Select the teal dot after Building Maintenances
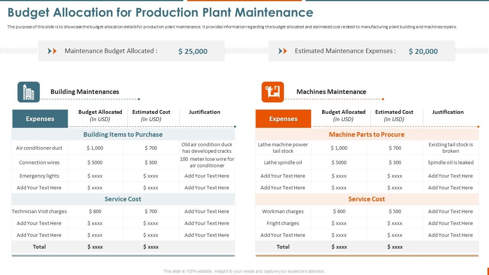489x275 pixels. click(138, 98)
